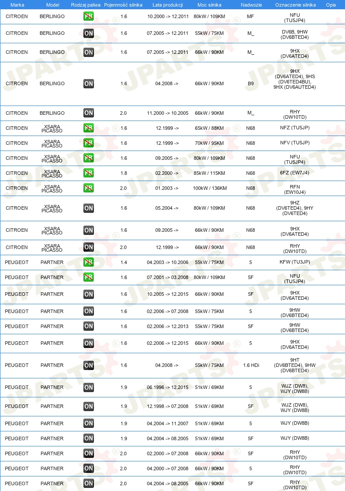The image size is (345, 491).
Task: Click the ON icon in the Partner 04.2004 -> 11.2007 row
Action: point(89,423)
